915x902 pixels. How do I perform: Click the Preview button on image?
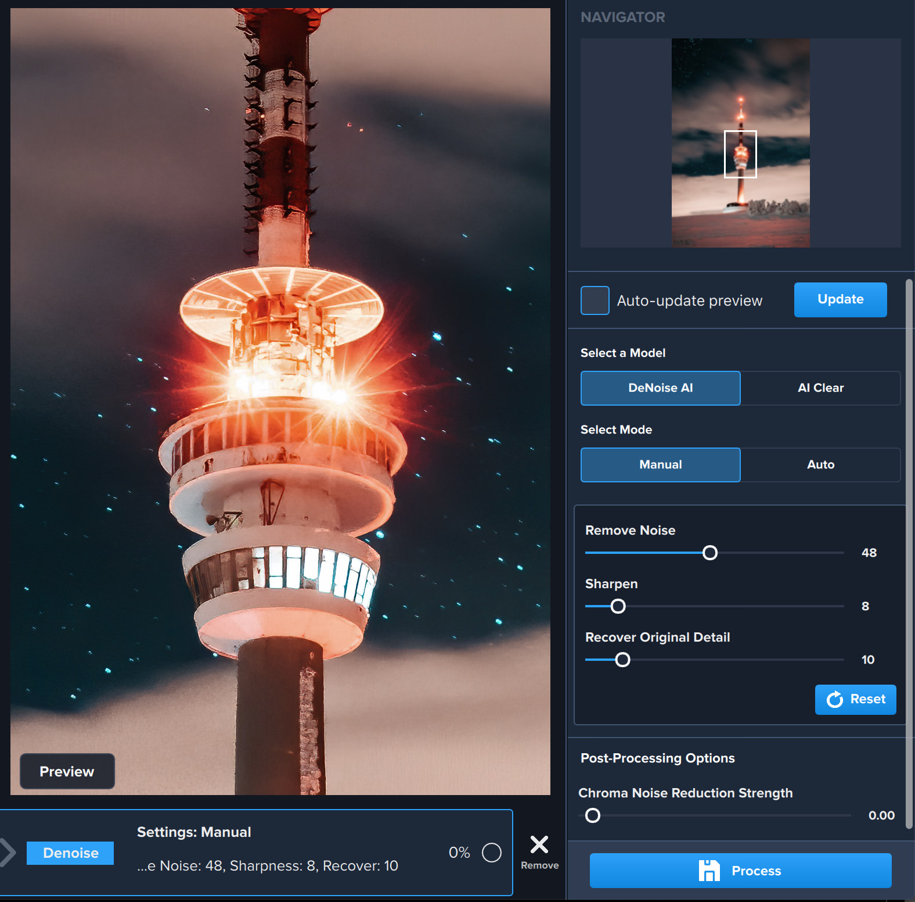(x=67, y=771)
